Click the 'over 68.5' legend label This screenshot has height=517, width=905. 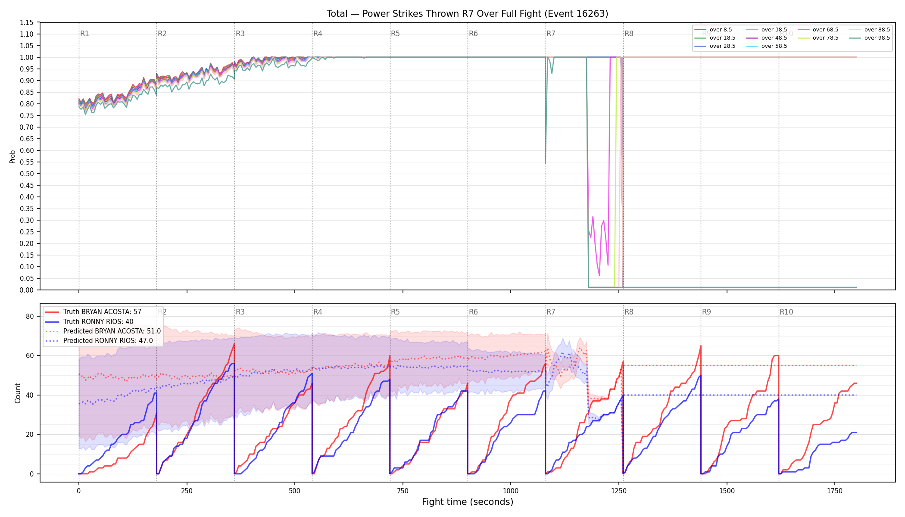[x=826, y=30]
